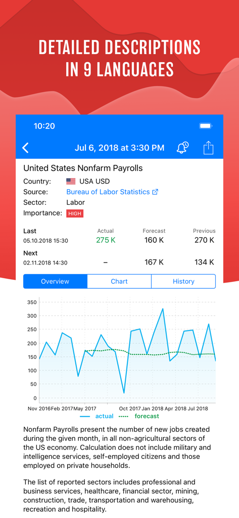The image size is (239, 518).
Task: Tap the next forecast value '167 K'
Action: click(154, 263)
